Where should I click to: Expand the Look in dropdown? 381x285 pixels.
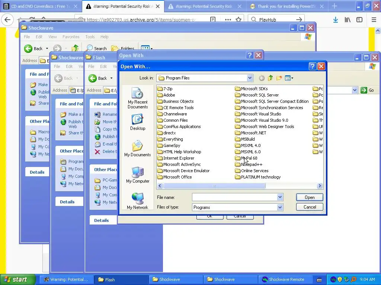pyautogui.click(x=250, y=78)
